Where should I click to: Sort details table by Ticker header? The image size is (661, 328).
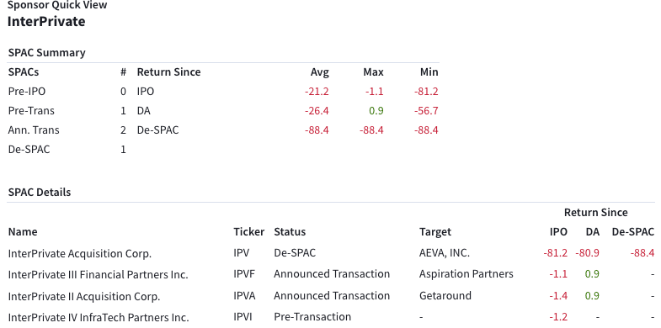pyautogui.click(x=249, y=231)
